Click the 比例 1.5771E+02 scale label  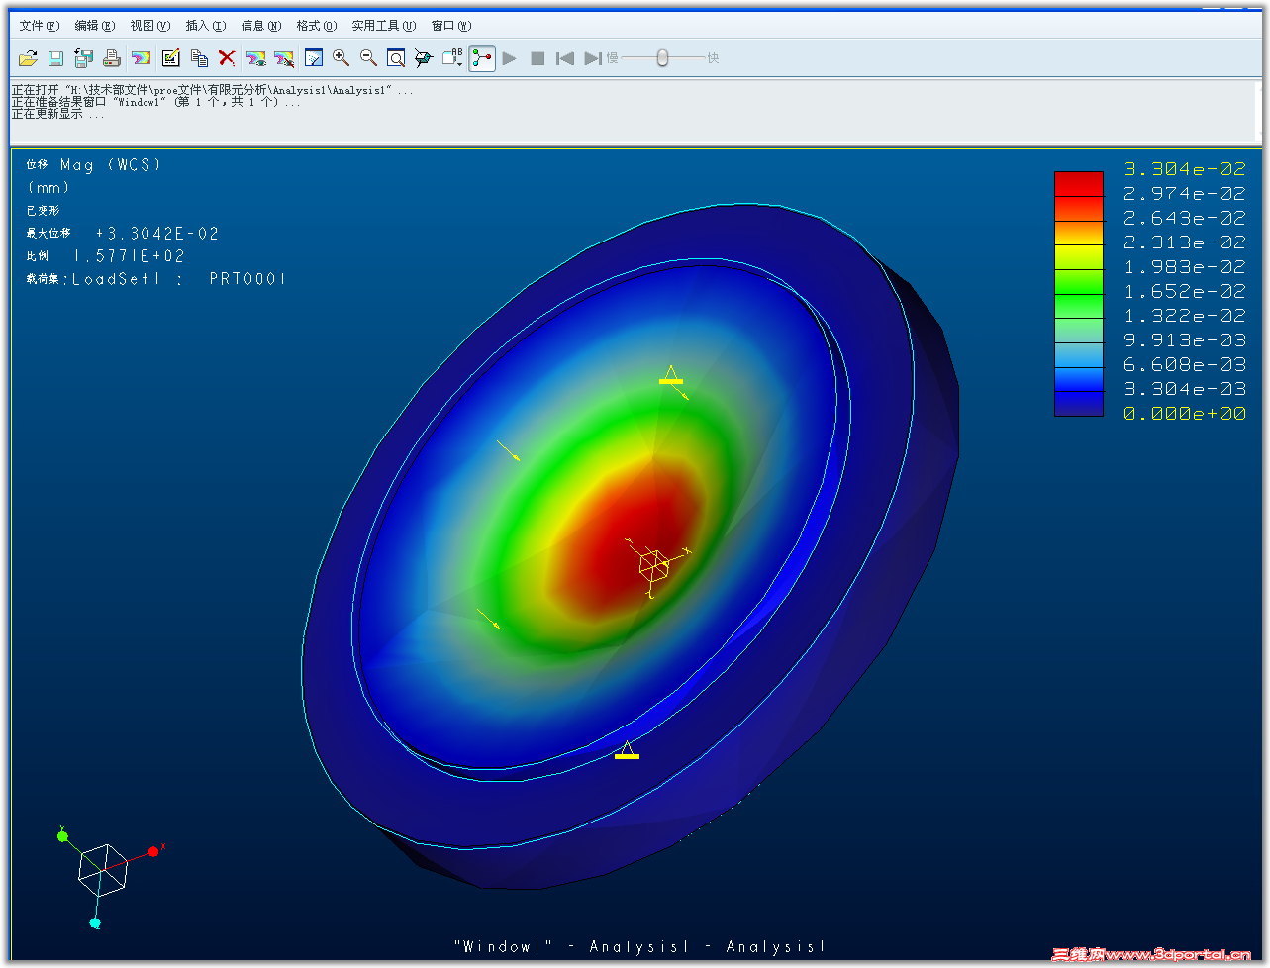pos(106,256)
